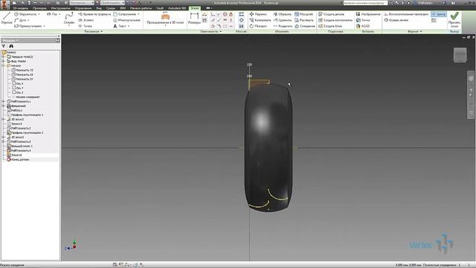
Task: Select the Дуга arc tool
Action: click(x=20, y=20)
